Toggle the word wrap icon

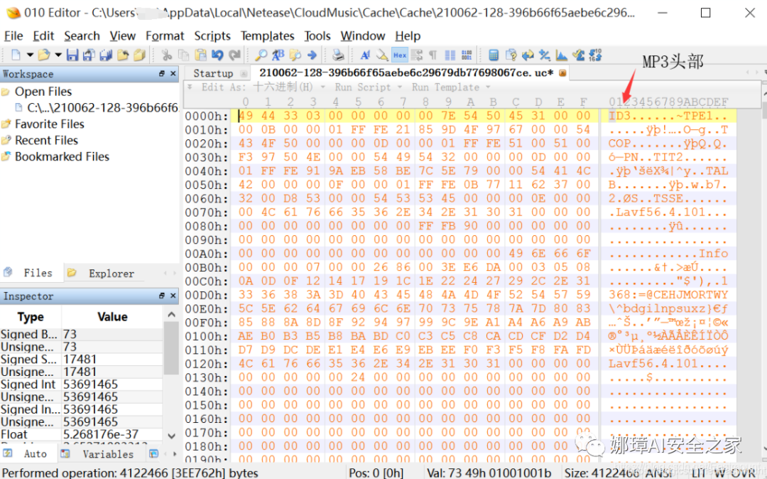click(417, 55)
